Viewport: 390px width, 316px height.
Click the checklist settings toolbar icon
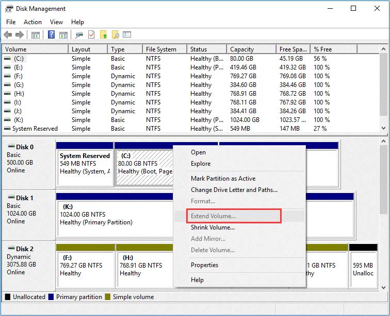(x=127, y=35)
